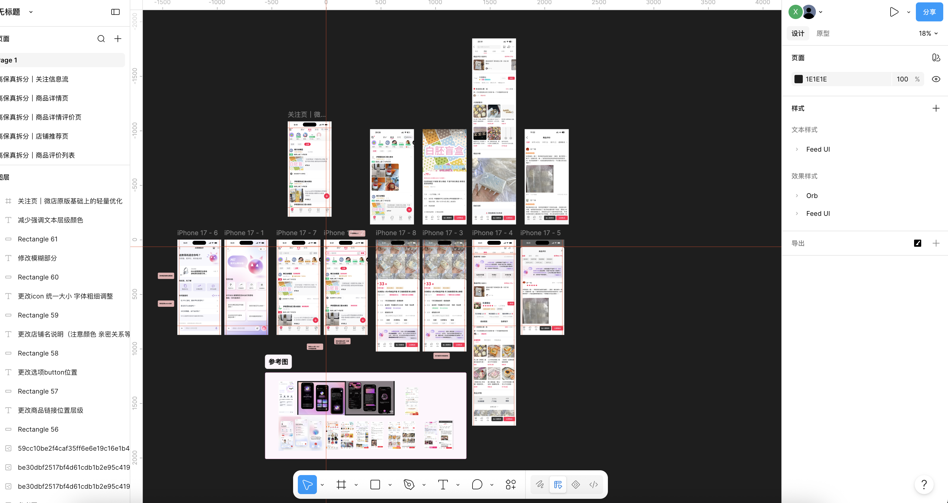
Task: Expand Feed UI under text styles
Action: [797, 149]
